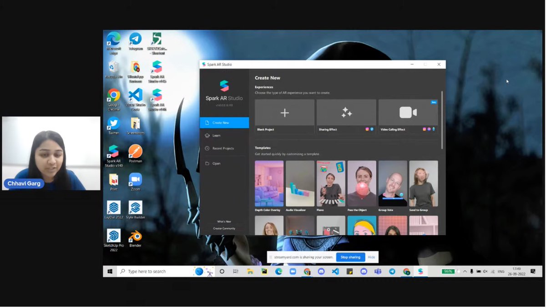The height and width of the screenshot is (308, 546).
Task: Select Microsoft Edge desktop icon
Action: (114, 43)
